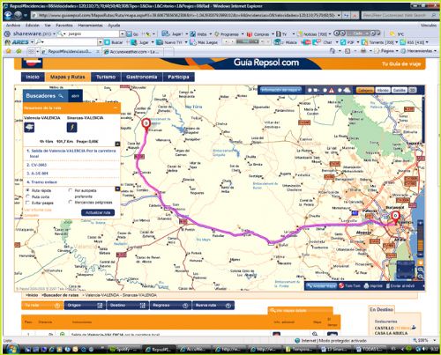Screen dimensions: 441x355
Task: Click the IE print icon in command bar
Action: point(363,51)
